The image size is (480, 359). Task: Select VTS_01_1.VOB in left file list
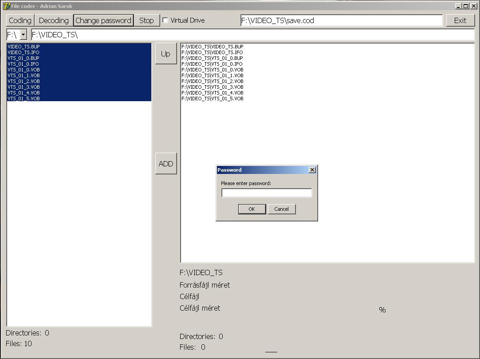pyautogui.click(x=79, y=75)
